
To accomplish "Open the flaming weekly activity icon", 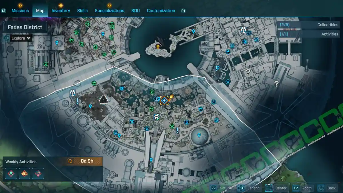I will point(25,173).
